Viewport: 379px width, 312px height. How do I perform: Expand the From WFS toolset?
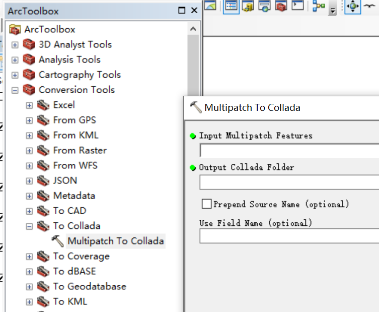click(x=29, y=166)
